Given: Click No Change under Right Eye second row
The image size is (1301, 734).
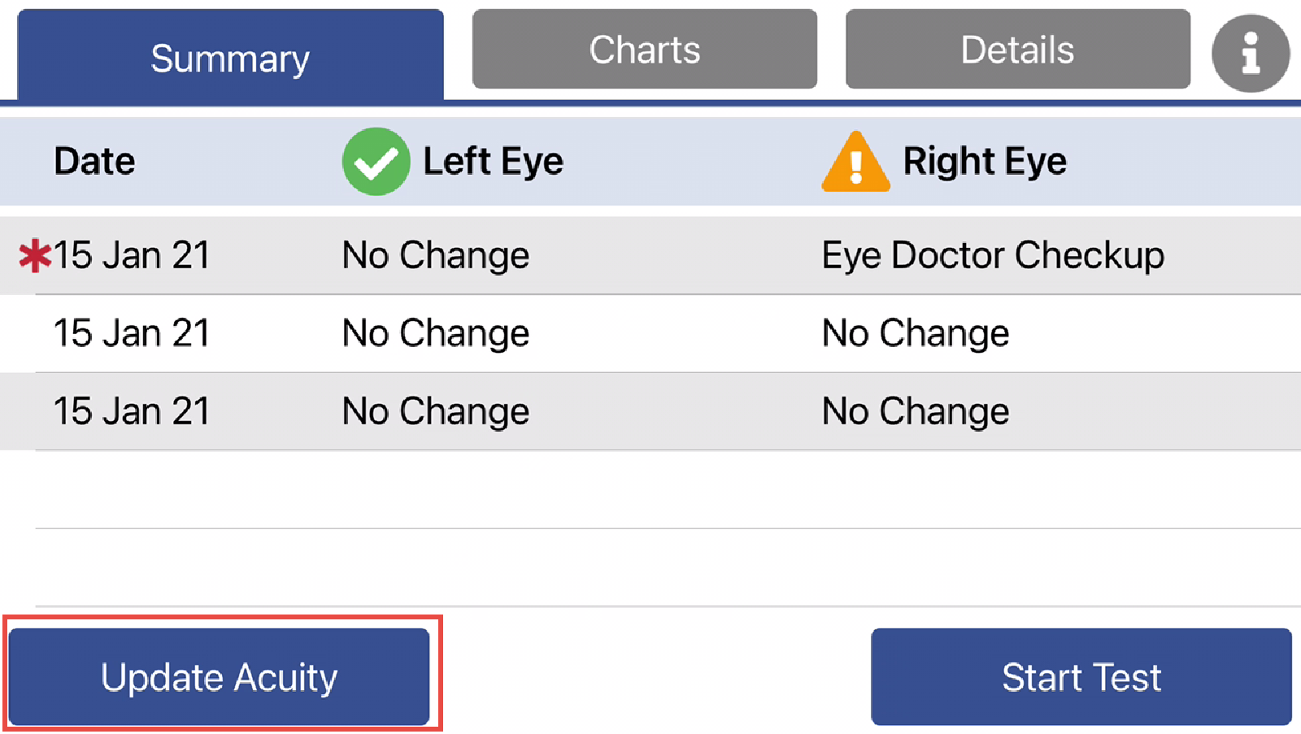Looking at the screenshot, I should (x=915, y=332).
